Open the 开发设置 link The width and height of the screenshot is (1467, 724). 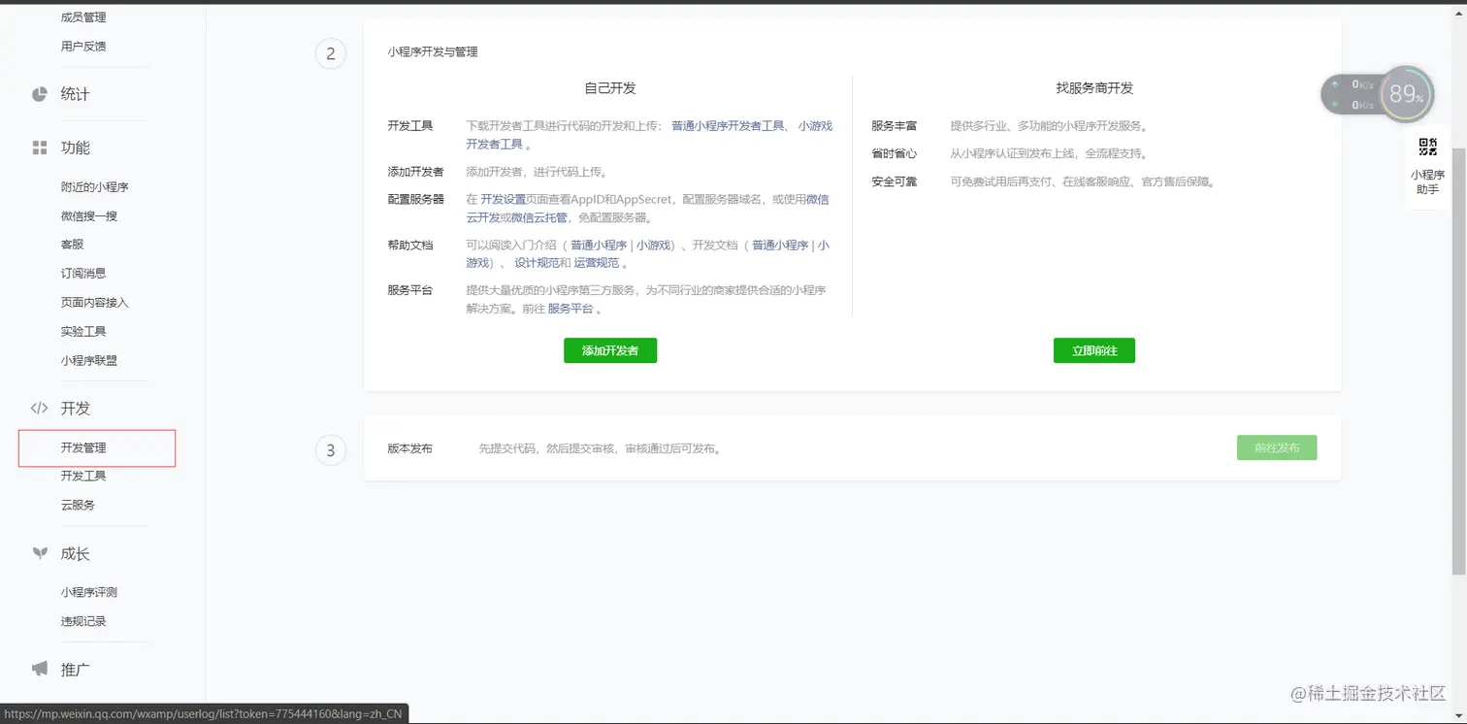pos(503,200)
